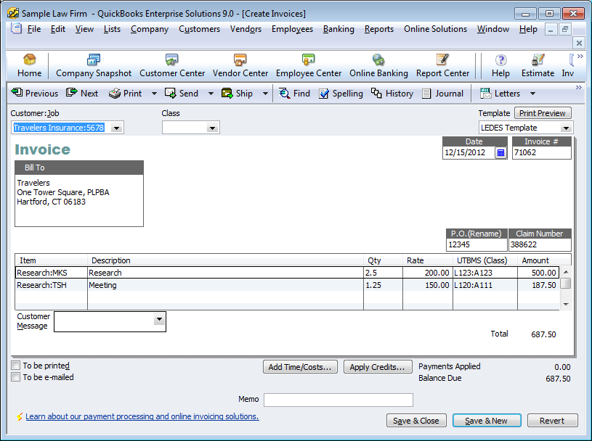
Task: Open the Vendor Center
Action: pos(240,65)
